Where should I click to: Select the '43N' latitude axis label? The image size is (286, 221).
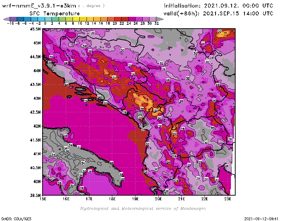[x=37, y=98]
